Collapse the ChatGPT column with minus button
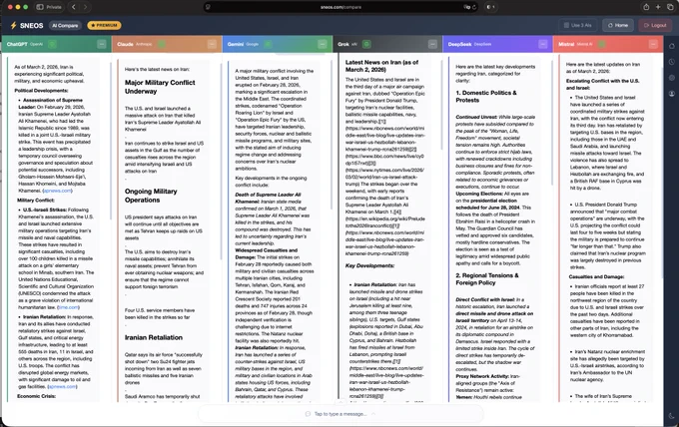This screenshot has width=679, height=427. point(102,44)
